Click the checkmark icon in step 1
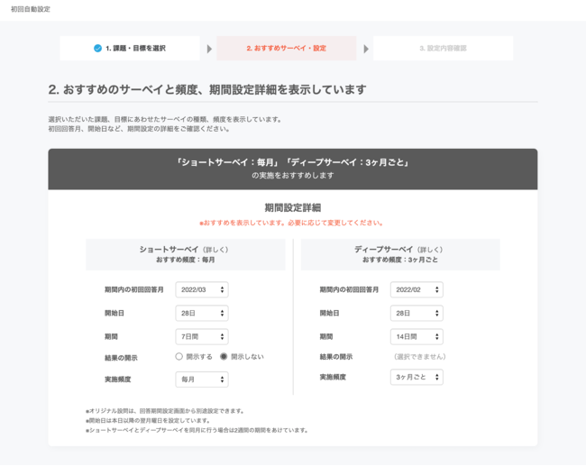The image size is (586, 466). pos(97,48)
